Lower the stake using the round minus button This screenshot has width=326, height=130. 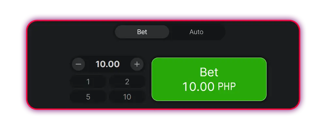[78, 64]
